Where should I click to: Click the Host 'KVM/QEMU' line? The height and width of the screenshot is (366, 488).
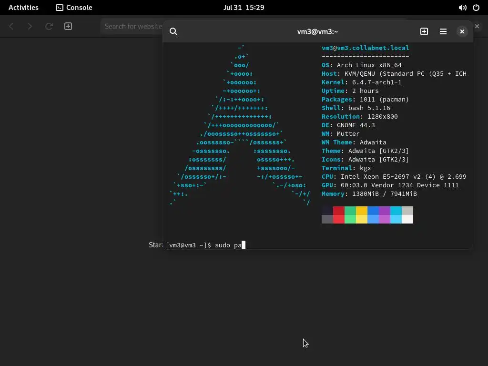pos(394,74)
